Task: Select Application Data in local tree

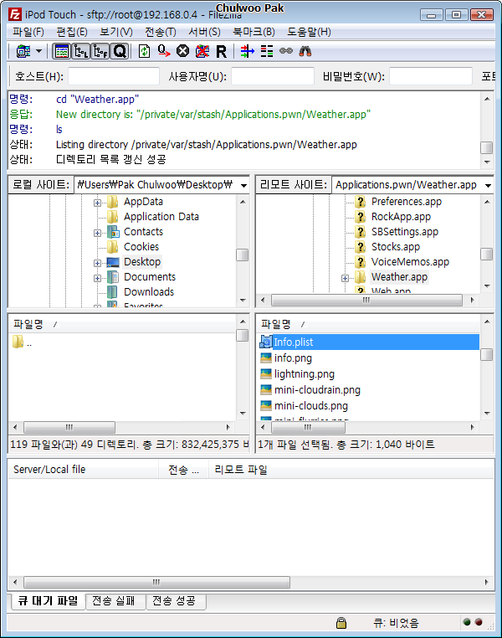Action: [x=161, y=217]
